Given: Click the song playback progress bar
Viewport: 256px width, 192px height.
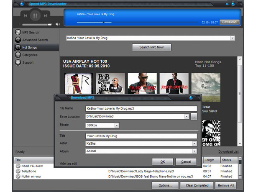Looking at the screenshot, I should click(137, 22).
